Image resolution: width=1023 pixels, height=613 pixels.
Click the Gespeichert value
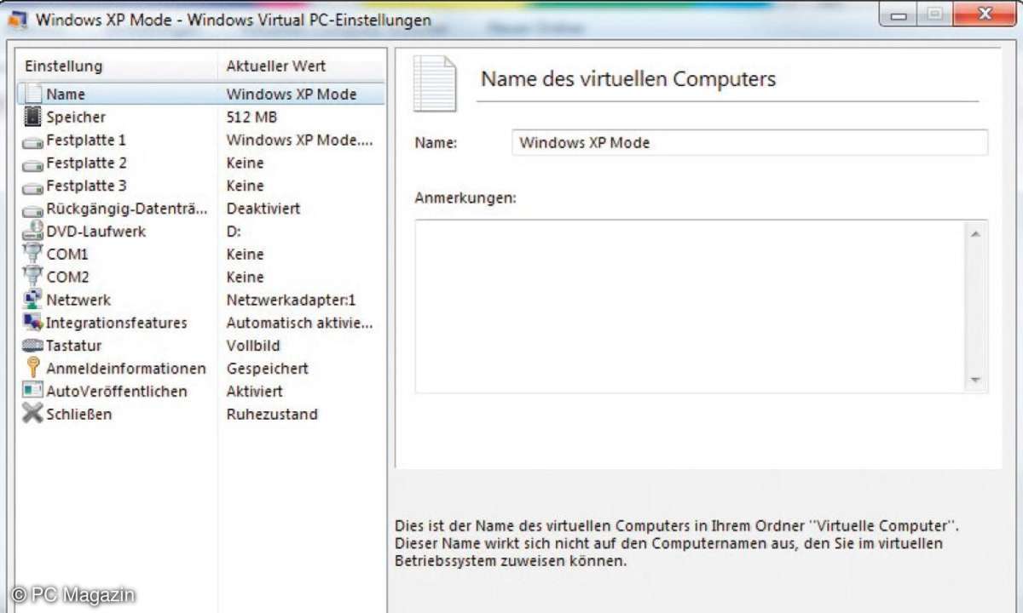[x=268, y=370]
